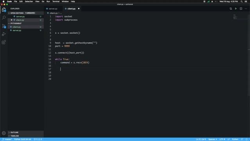Screen dimensions: 250x141
Task: Open the Run menu
Action: click(x=48, y=2)
